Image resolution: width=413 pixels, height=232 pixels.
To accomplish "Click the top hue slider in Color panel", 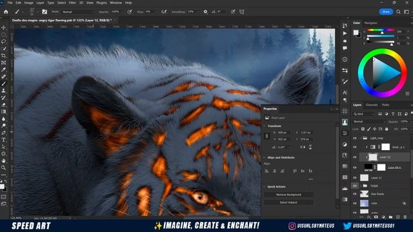I will [381, 30].
